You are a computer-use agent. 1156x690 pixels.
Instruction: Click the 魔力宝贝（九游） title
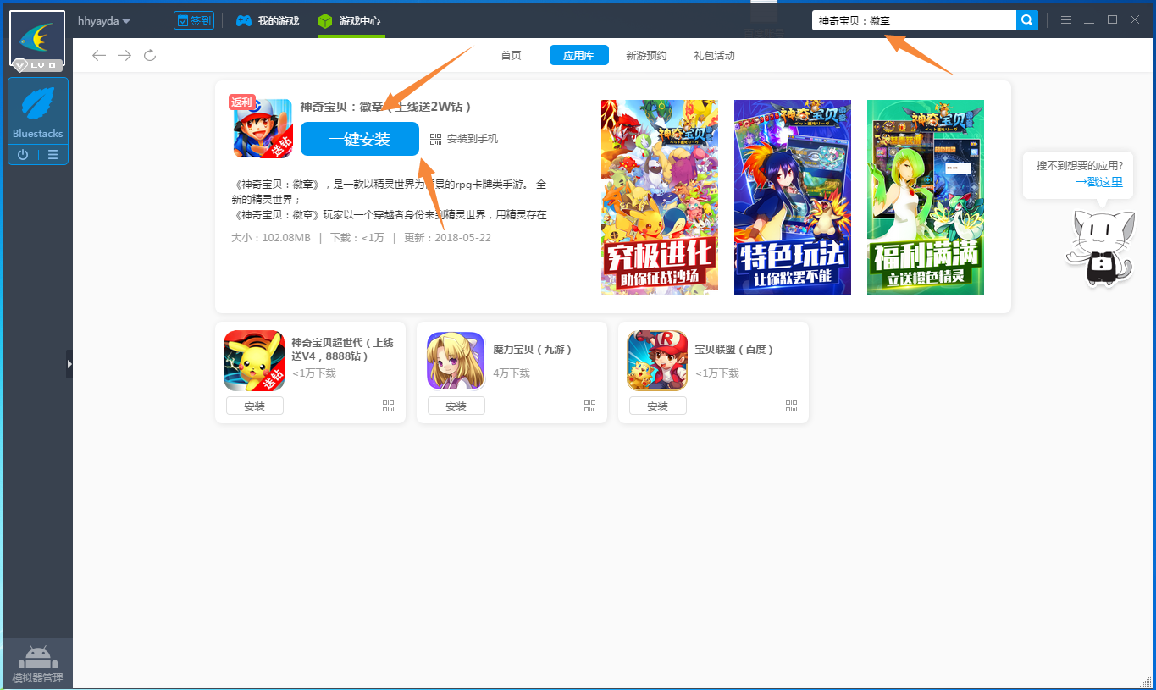pos(534,350)
